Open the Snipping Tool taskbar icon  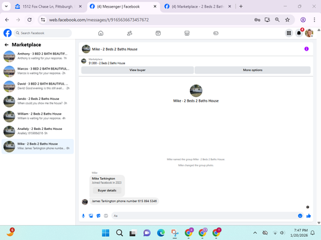(175, 233)
